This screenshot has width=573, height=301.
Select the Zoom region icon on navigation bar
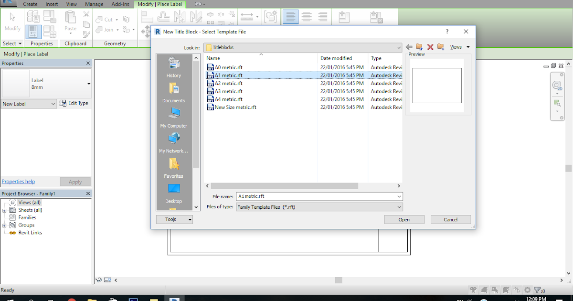[x=558, y=101]
